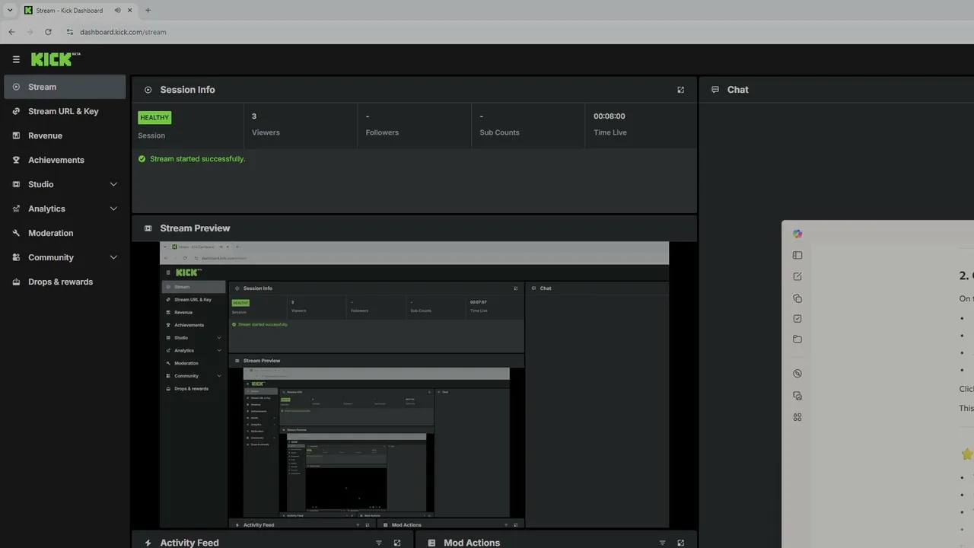The height and width of the screenshot is (548, 974).
Task: Open Activity Feed filter options
Action: [x=379, y=543]
